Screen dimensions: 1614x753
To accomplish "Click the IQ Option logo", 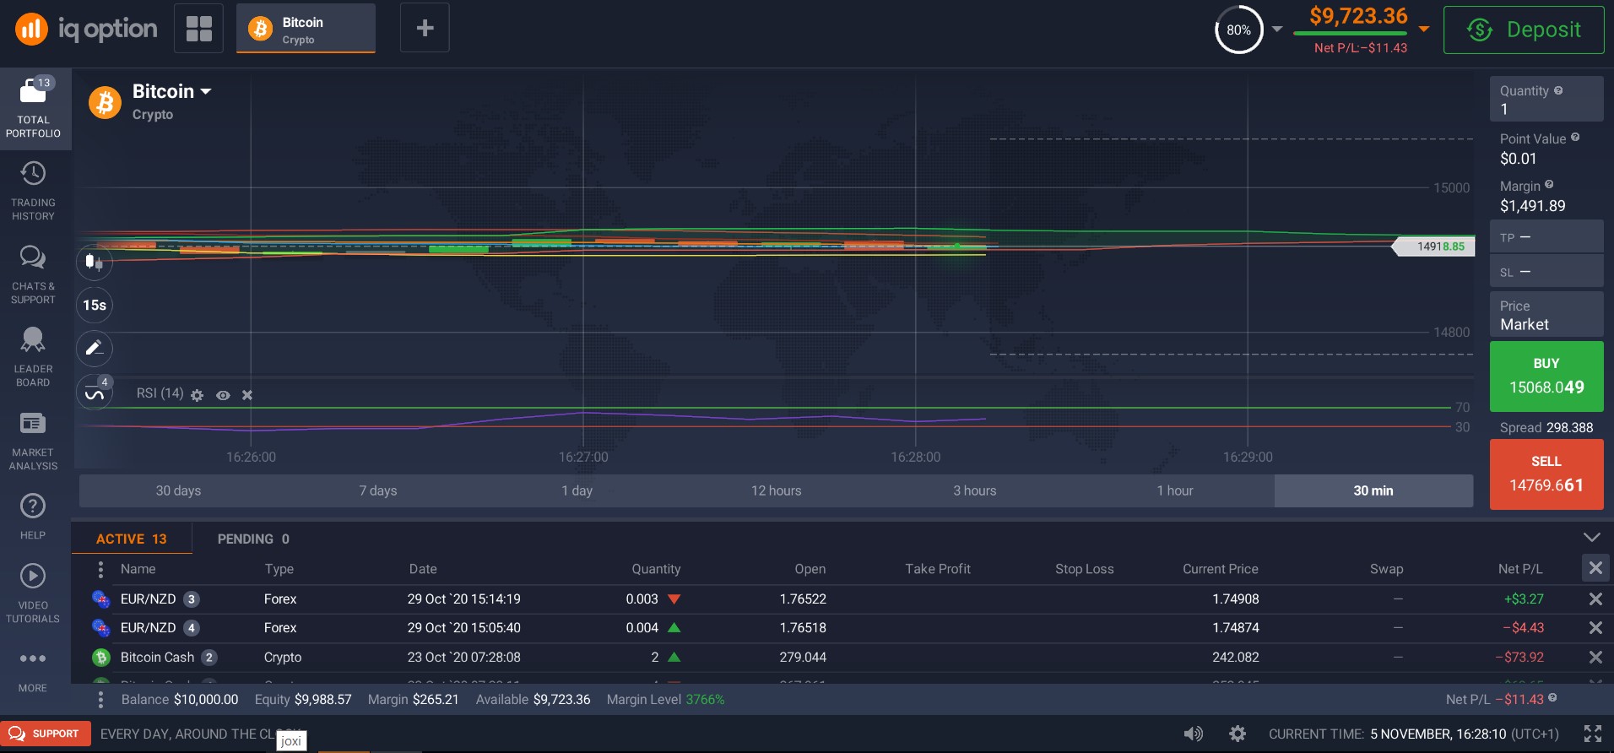I will pos(86,29).
